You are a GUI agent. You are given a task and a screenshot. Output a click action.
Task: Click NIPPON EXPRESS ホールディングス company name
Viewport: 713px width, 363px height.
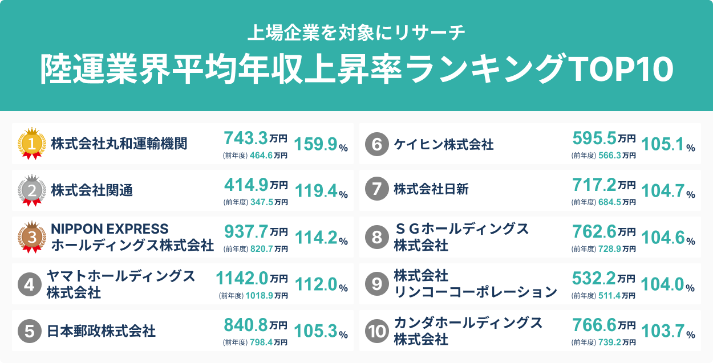tap(132, 237)
